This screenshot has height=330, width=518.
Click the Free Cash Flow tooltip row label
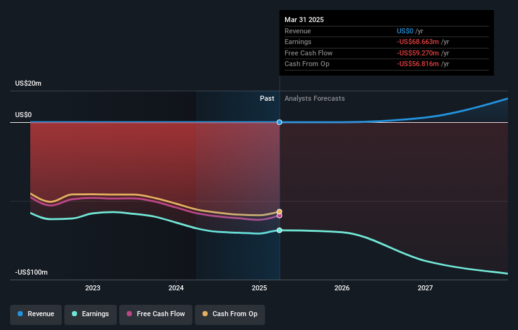[x=309, y=53]
